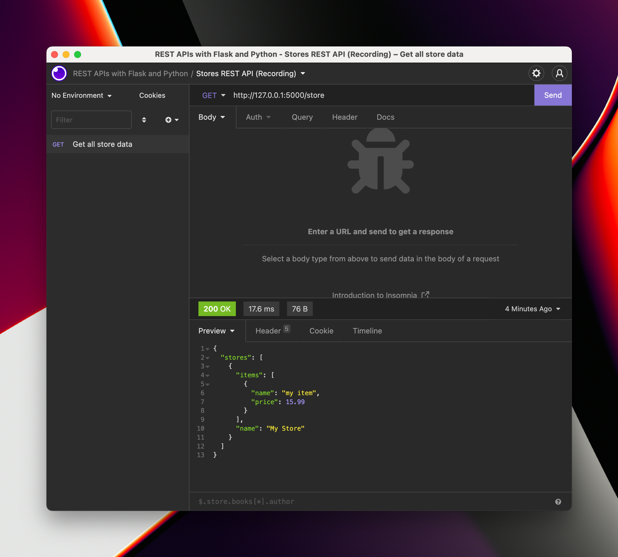Switch to the request Header tab
Screen dimensions: 618x557
[345, 117]
